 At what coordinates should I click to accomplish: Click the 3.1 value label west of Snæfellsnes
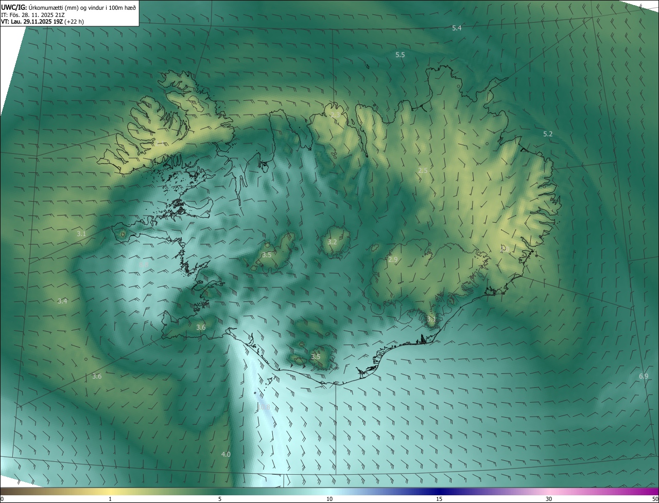point(81,233)
